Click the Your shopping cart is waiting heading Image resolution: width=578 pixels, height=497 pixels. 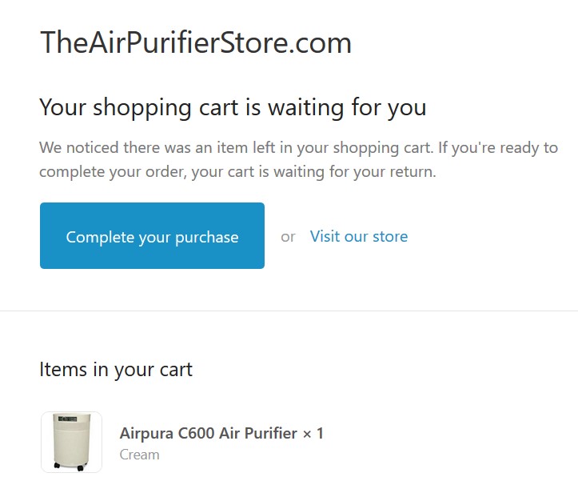coord(233,108)
